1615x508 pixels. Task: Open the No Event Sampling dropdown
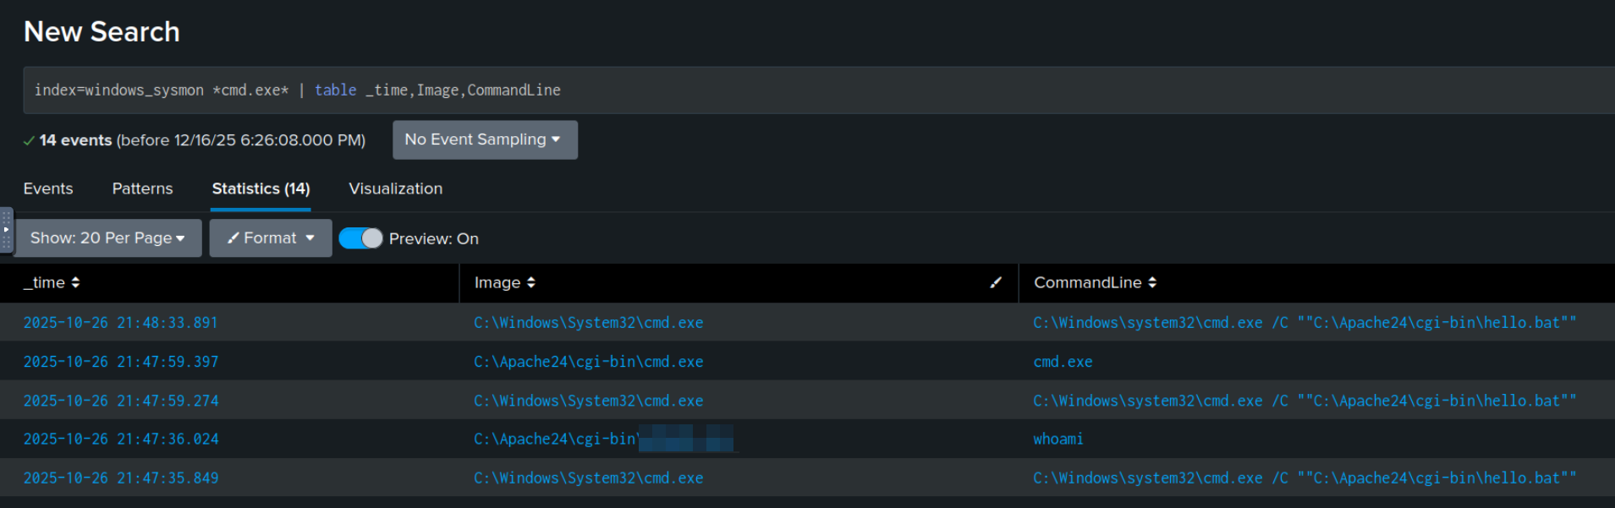(484, 139)
